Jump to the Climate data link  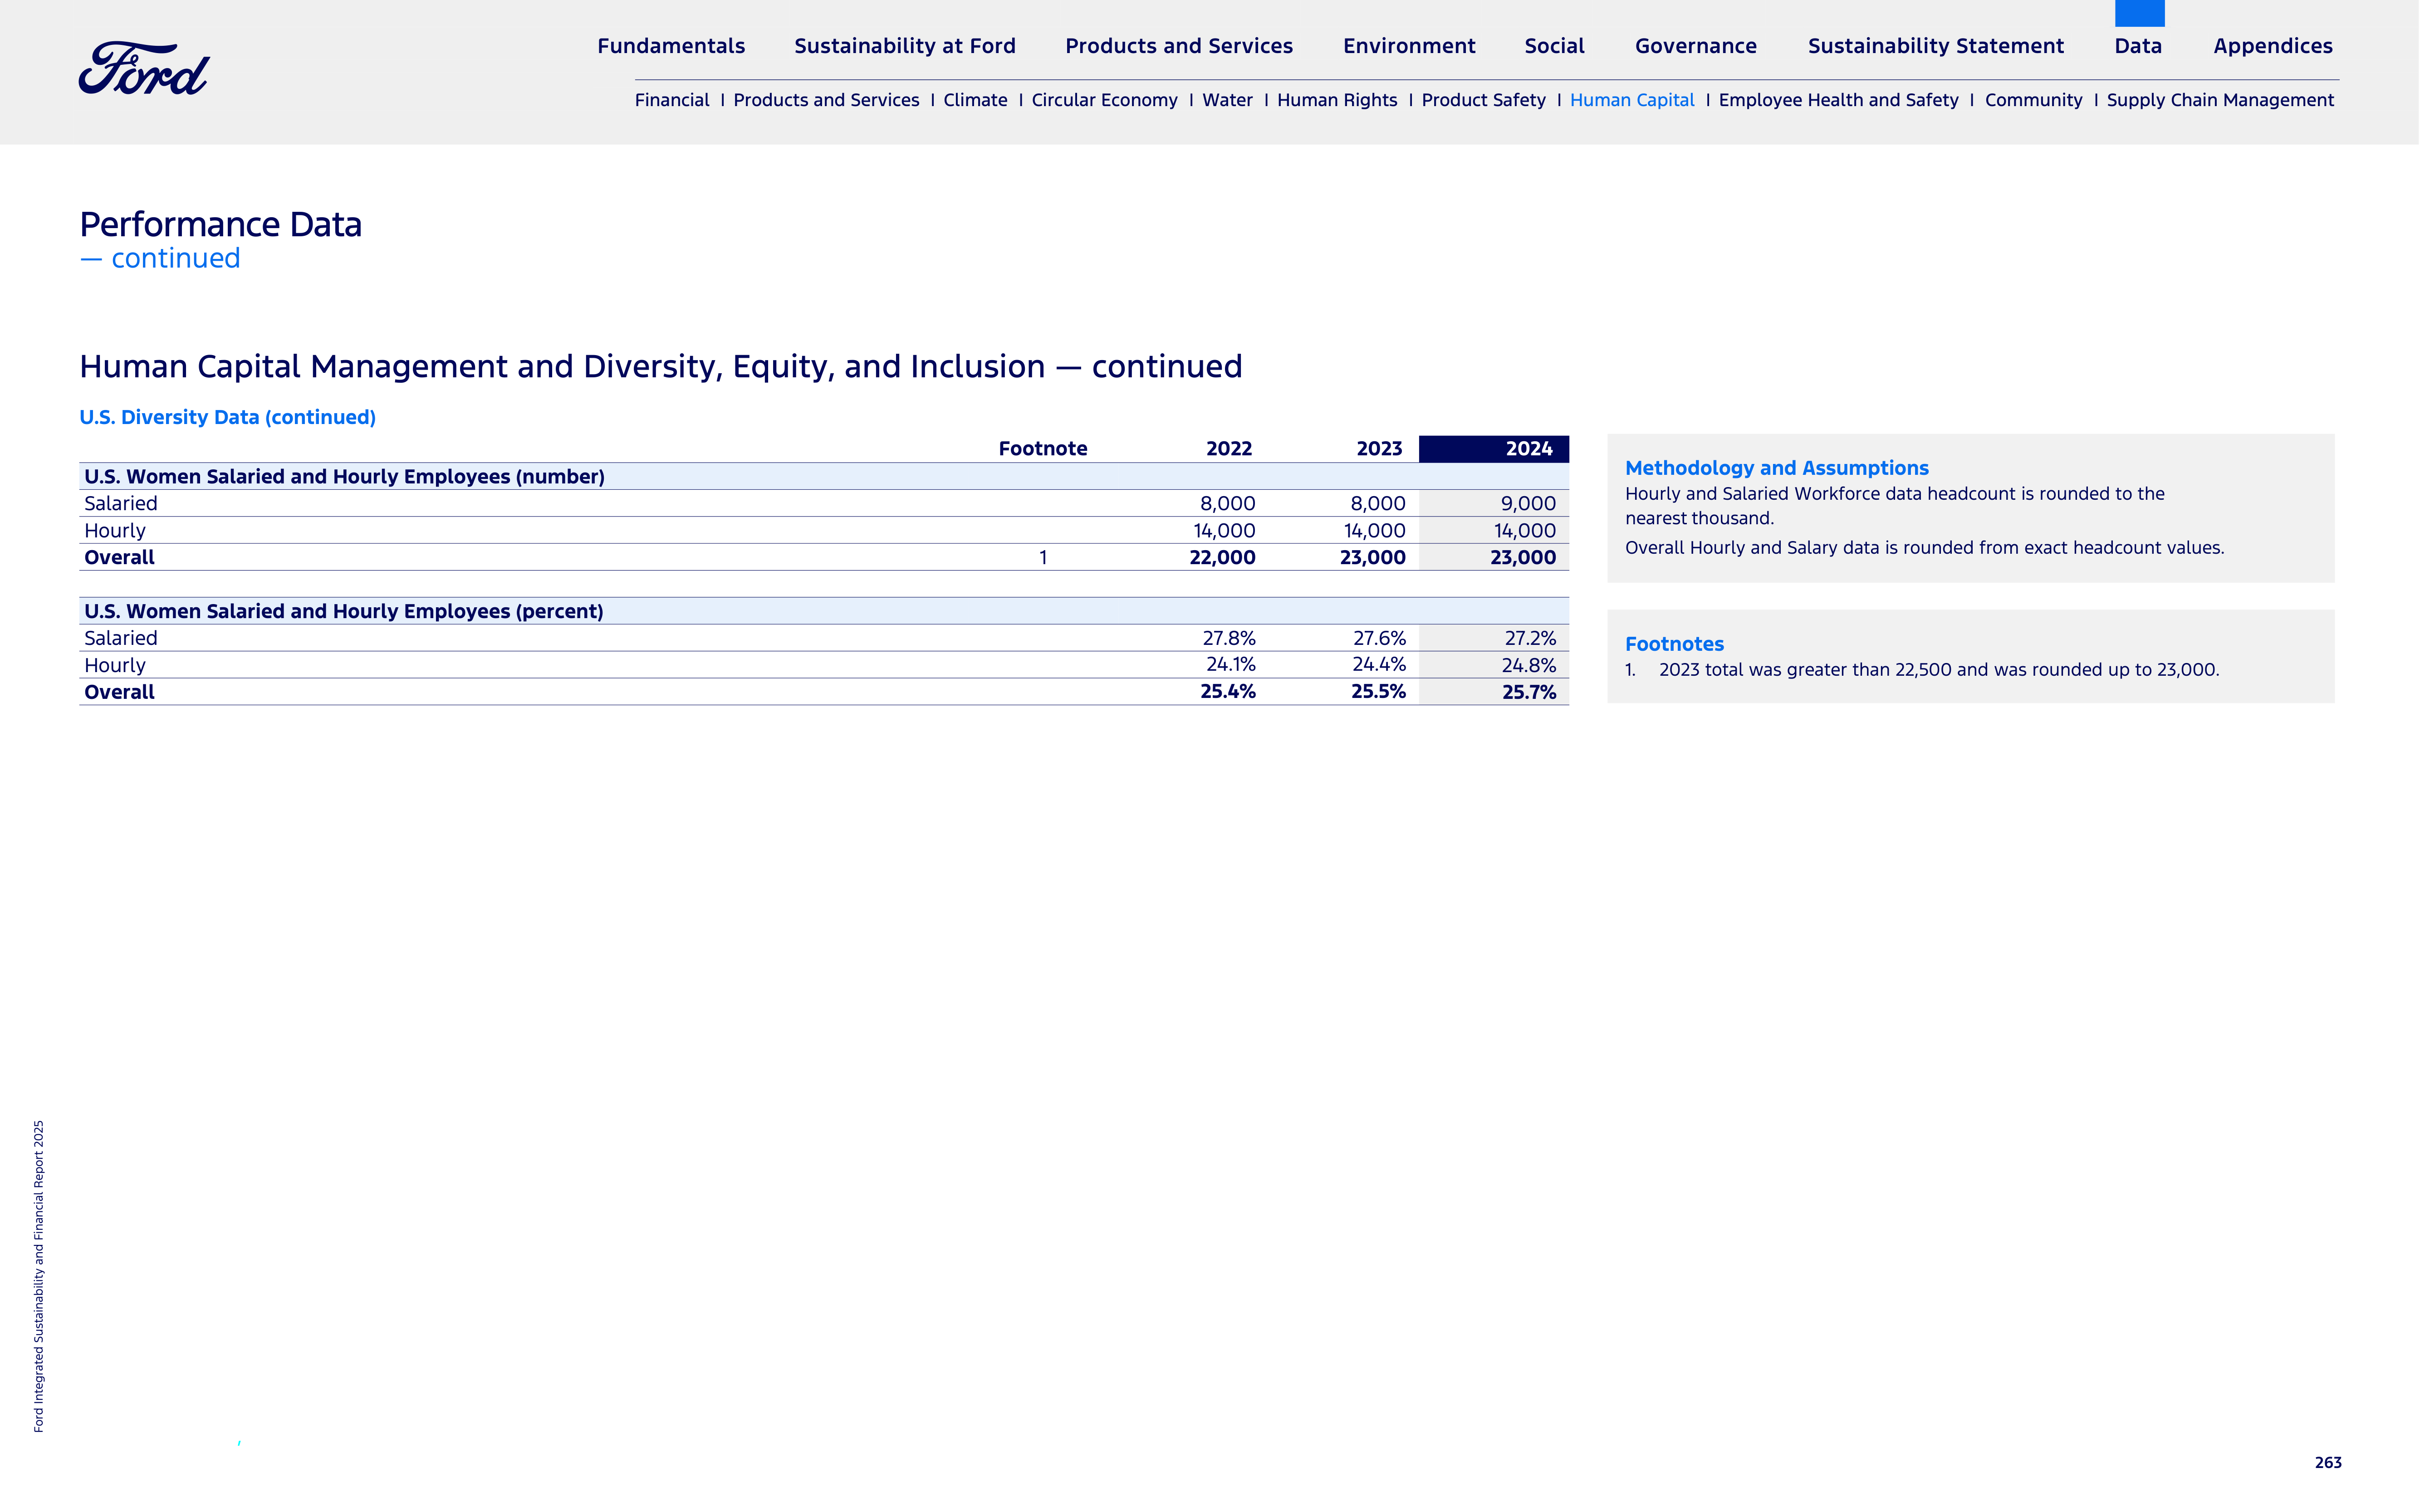[975, 100]
